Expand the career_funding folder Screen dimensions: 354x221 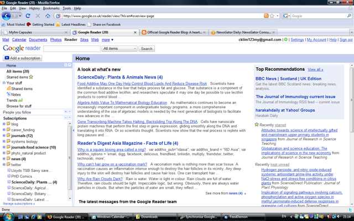4,130
